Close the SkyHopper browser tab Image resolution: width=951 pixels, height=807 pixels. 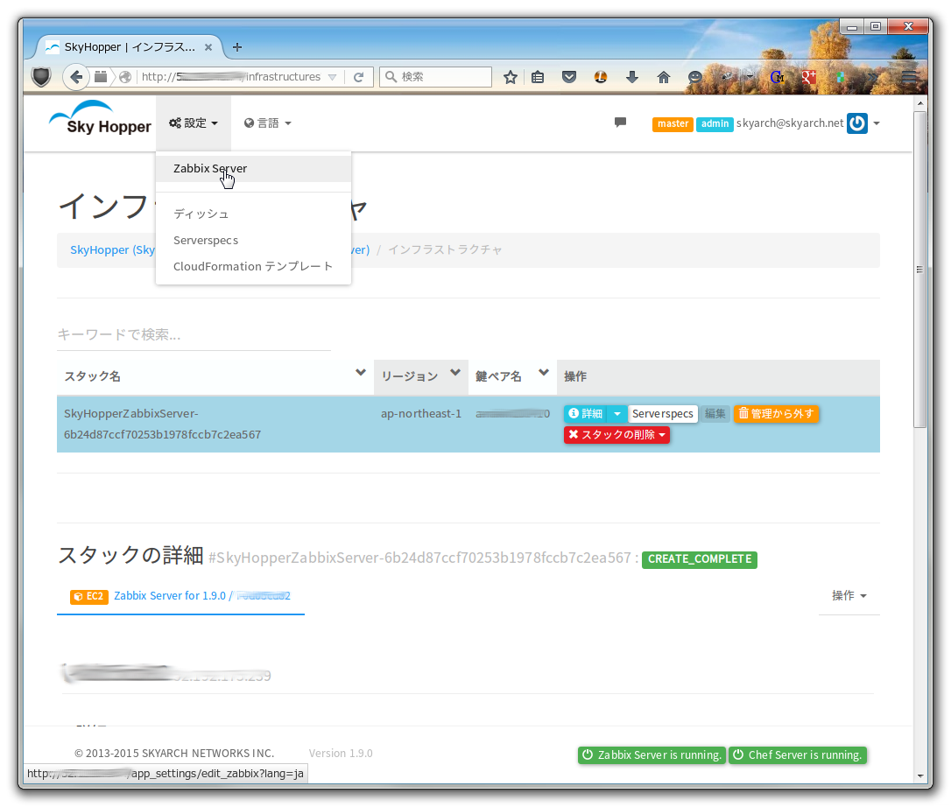(208, 46)
